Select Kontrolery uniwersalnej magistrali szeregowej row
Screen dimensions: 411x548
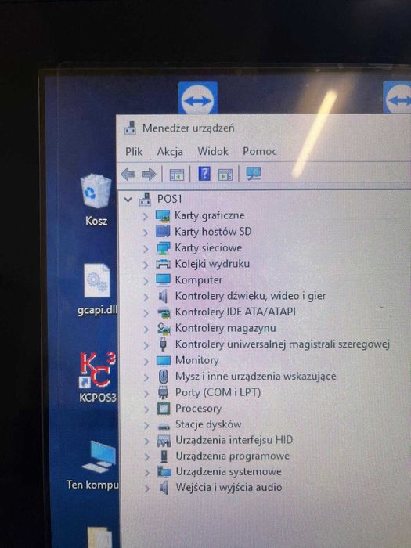[283, 344]
